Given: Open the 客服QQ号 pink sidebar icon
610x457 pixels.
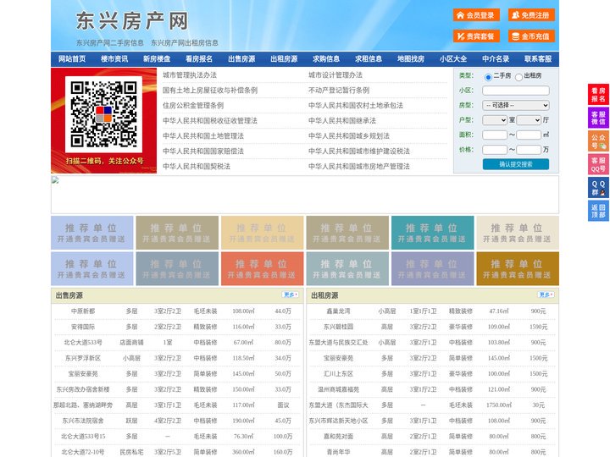Looking at the screenshot, I should point(598,164).
